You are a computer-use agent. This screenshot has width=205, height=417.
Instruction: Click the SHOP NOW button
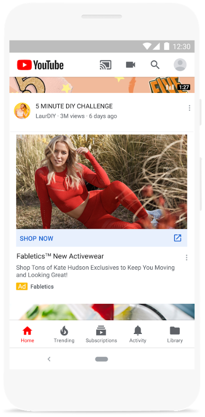coord(102,238)
